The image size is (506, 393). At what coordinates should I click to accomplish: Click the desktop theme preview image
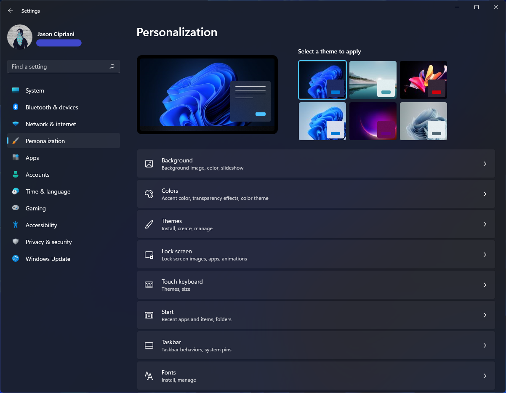[x=207, y=95]
